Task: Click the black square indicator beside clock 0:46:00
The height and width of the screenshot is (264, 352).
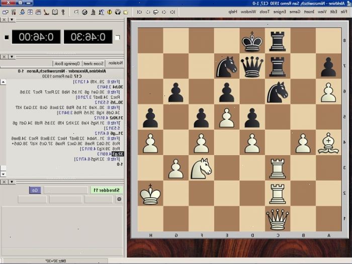Action: coord(7,37)
